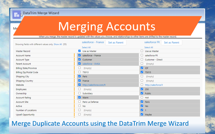Image resolution: width=215 pixels, height=134 pixels.
Task: Click Select All under salesforce FR
Action: point(148,47)
